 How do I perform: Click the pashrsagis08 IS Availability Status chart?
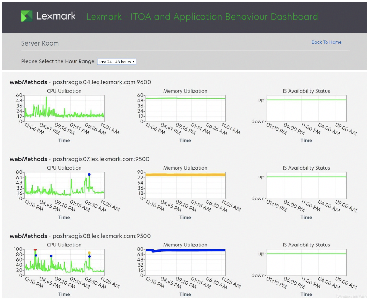pos(306,262)
